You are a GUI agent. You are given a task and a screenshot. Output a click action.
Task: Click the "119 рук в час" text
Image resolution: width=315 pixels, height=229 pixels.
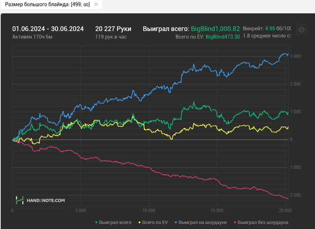pyautogui.click(x=111, y=37)
